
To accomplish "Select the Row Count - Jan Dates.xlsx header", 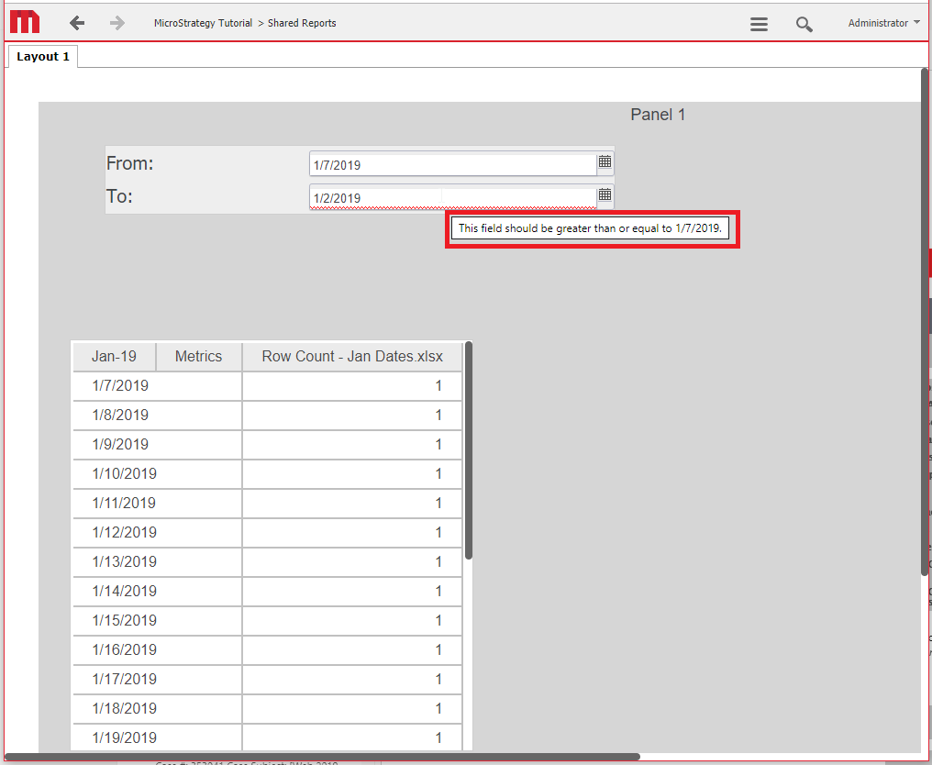I will click(x=352, y=356).
